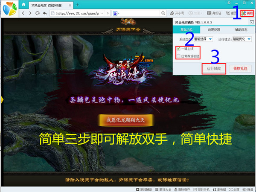The width and height of the screenshot is (256, 192).
Task: Click the URL address field
Action: coord(77,13)
